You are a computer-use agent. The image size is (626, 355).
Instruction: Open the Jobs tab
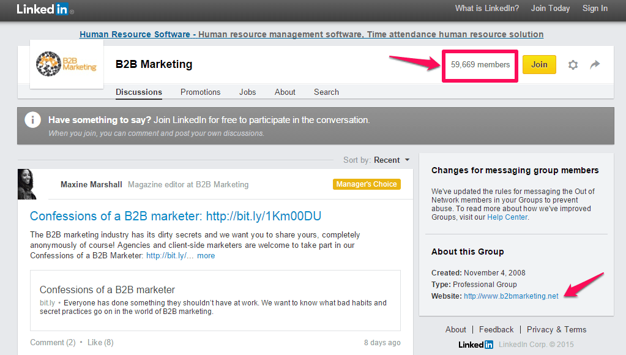pyautogui.click(x=248, y=92)
